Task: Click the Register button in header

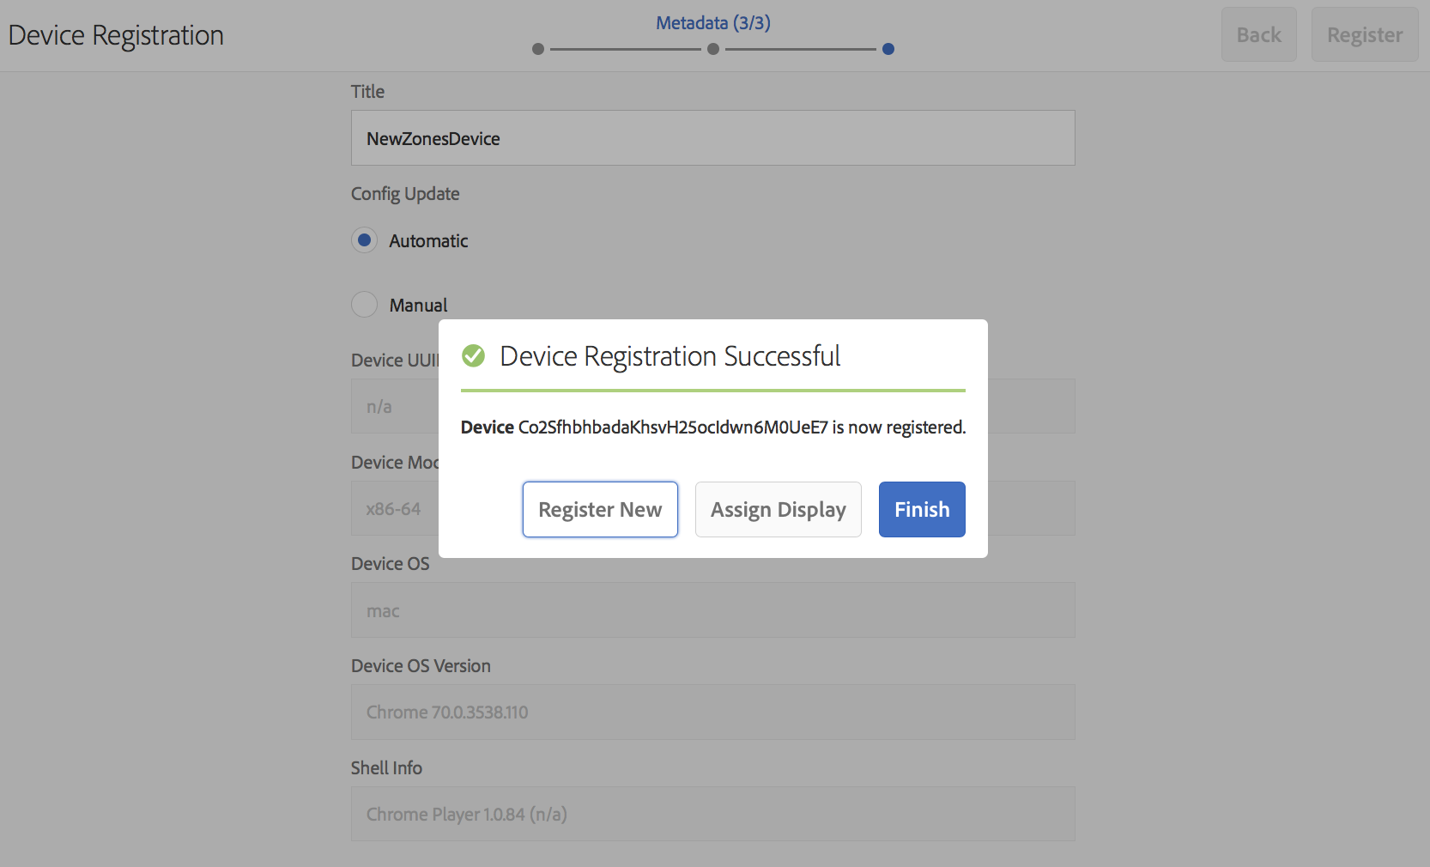Action: 1364,35
